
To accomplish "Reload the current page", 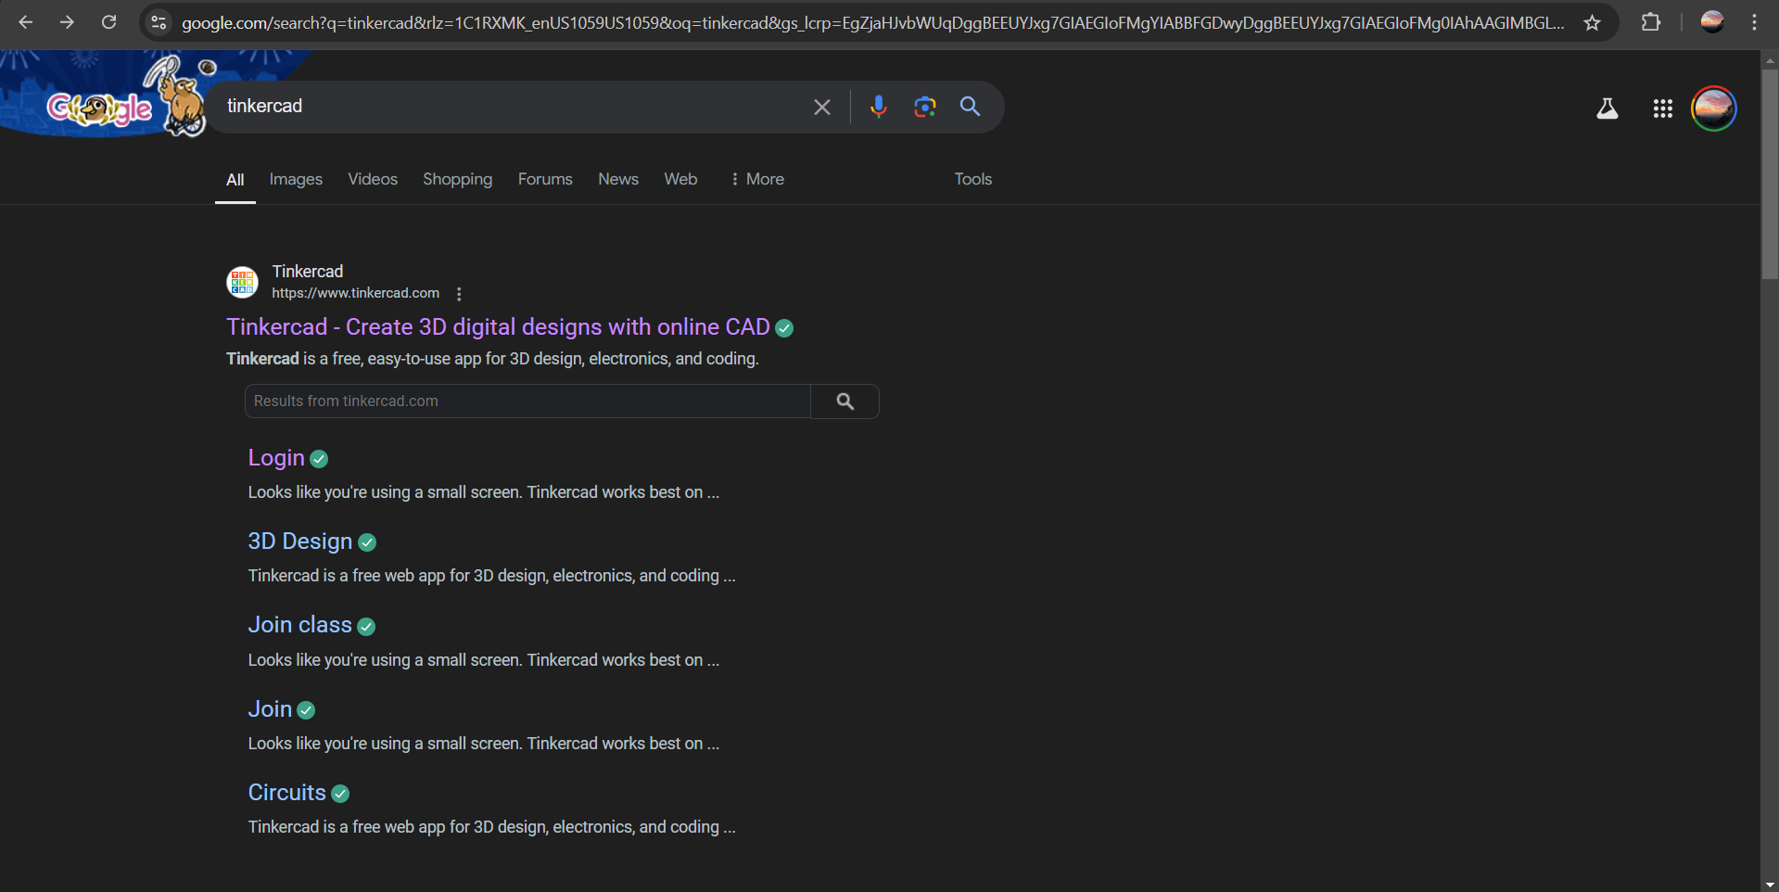I will [x=108, y=22].
